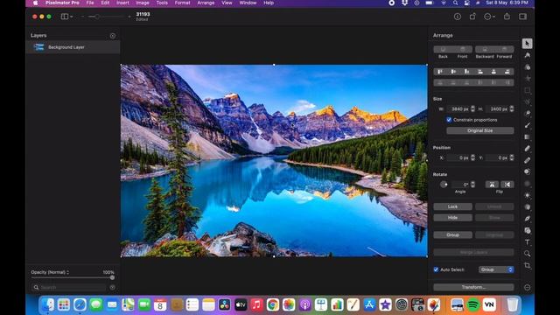Click the Y position stepper

(x=511, y=157)
